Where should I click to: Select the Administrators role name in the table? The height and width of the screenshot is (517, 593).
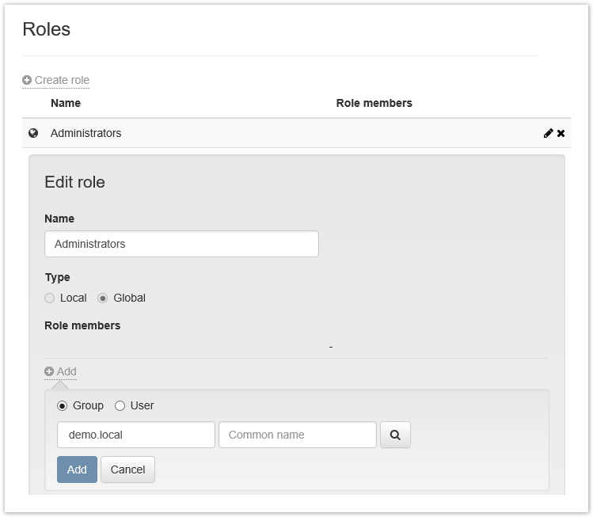pos(86,133)
